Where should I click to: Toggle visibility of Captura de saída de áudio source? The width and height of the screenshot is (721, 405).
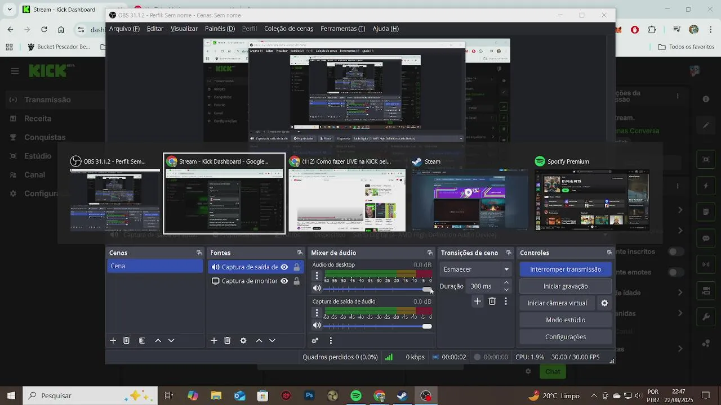click(284, 267)
